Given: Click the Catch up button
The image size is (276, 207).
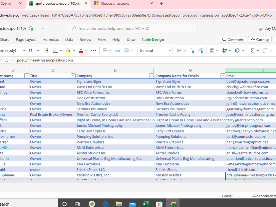Looking at the screenshot, I should click(260, 39).
